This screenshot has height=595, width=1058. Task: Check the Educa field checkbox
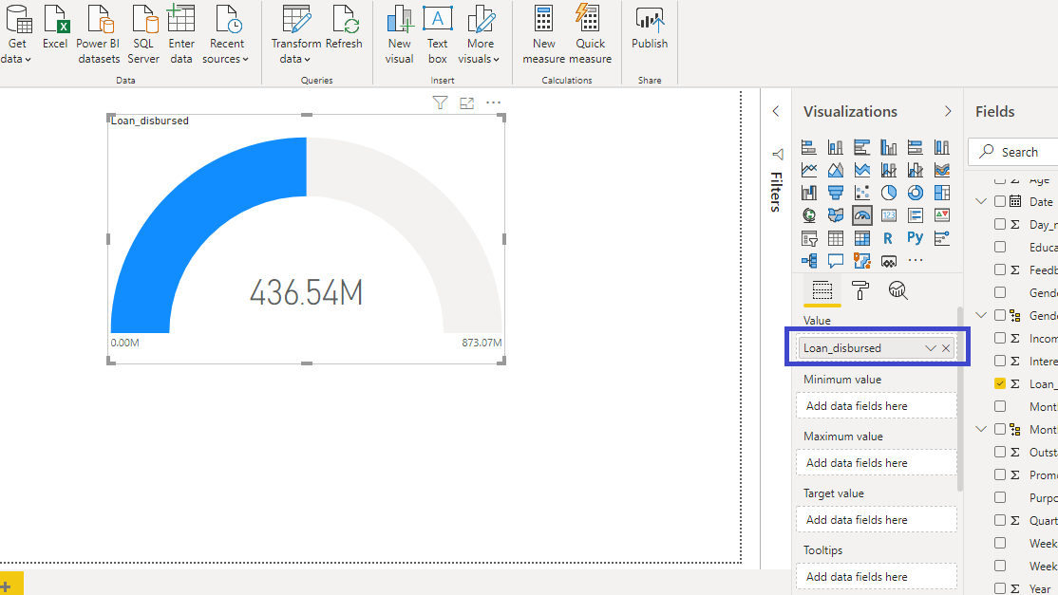click(1000, 248)
